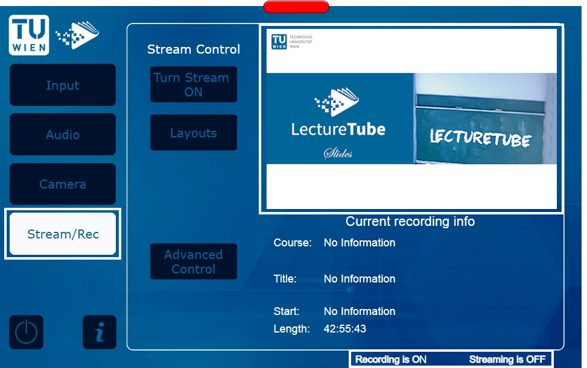Click the chalkboard camera view in preview
The image size is (587, 368).
(x=485, y=119)
